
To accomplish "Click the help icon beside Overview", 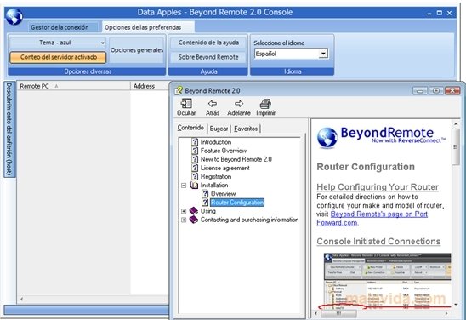I will point(205,193).
